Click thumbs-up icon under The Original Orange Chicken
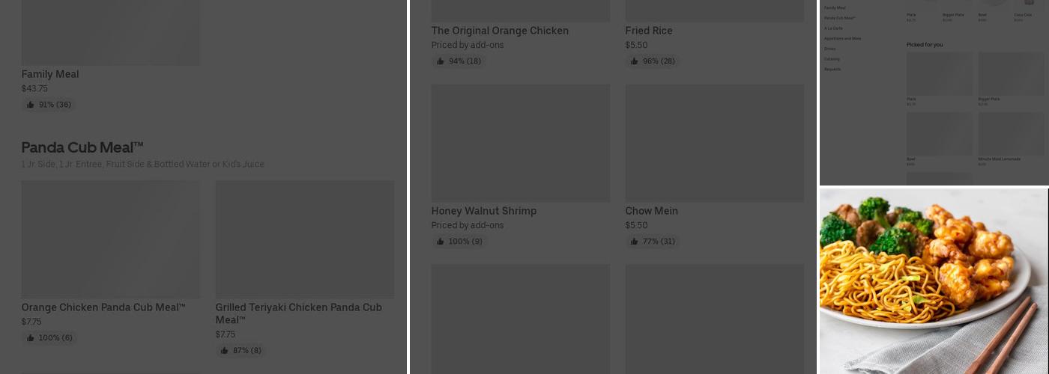1049x374 pixels. click(x=440, y=61)
